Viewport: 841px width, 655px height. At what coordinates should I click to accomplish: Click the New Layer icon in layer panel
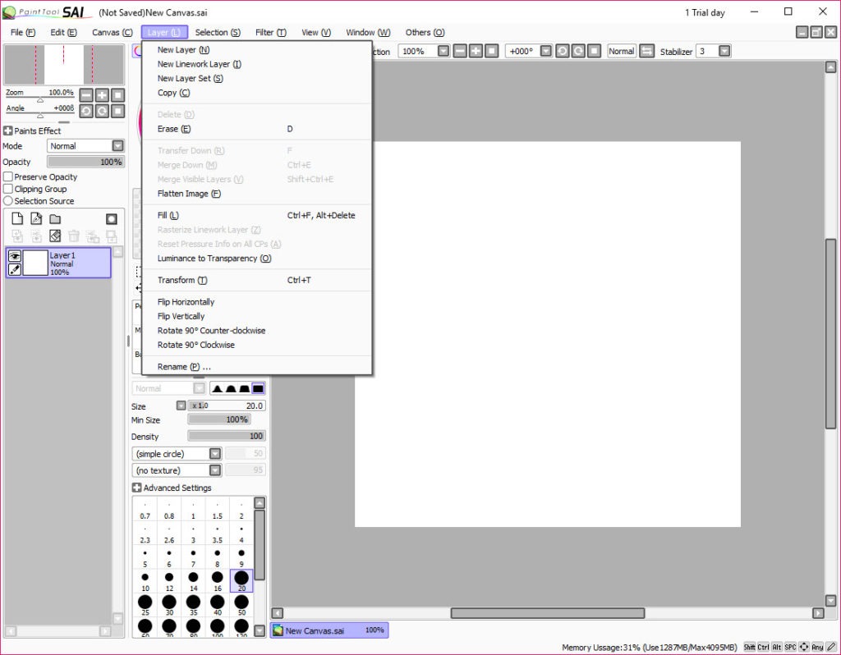(16, 219)
